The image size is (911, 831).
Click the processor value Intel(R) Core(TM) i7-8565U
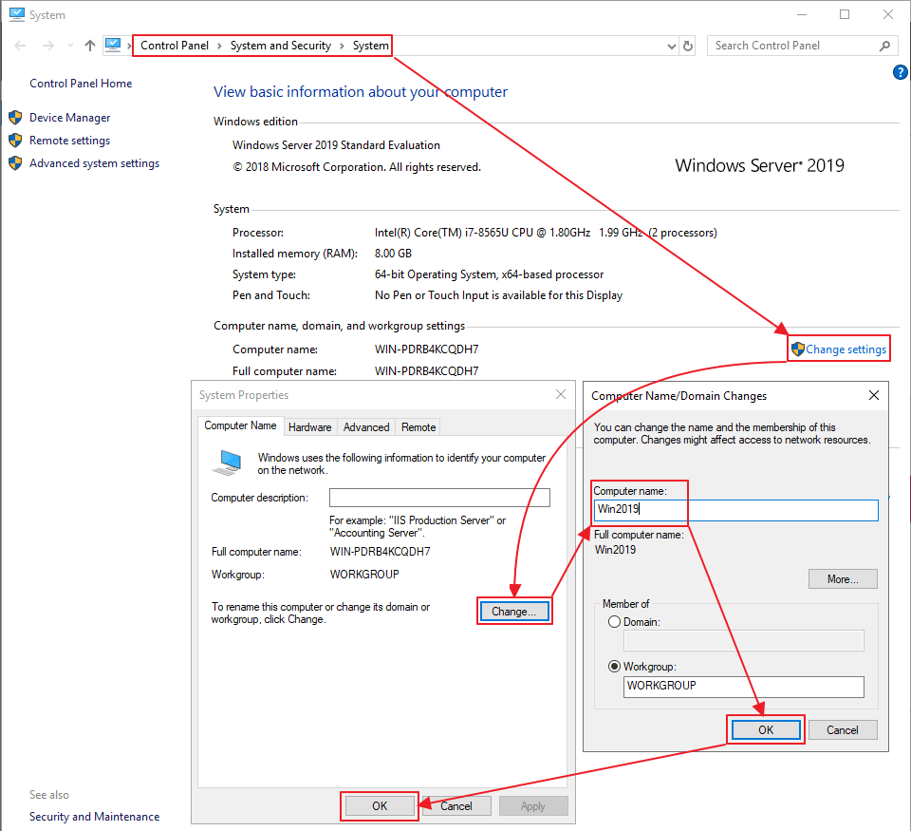546,233
